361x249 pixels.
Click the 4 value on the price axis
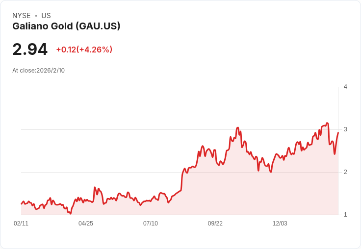[x=345, y=87]
